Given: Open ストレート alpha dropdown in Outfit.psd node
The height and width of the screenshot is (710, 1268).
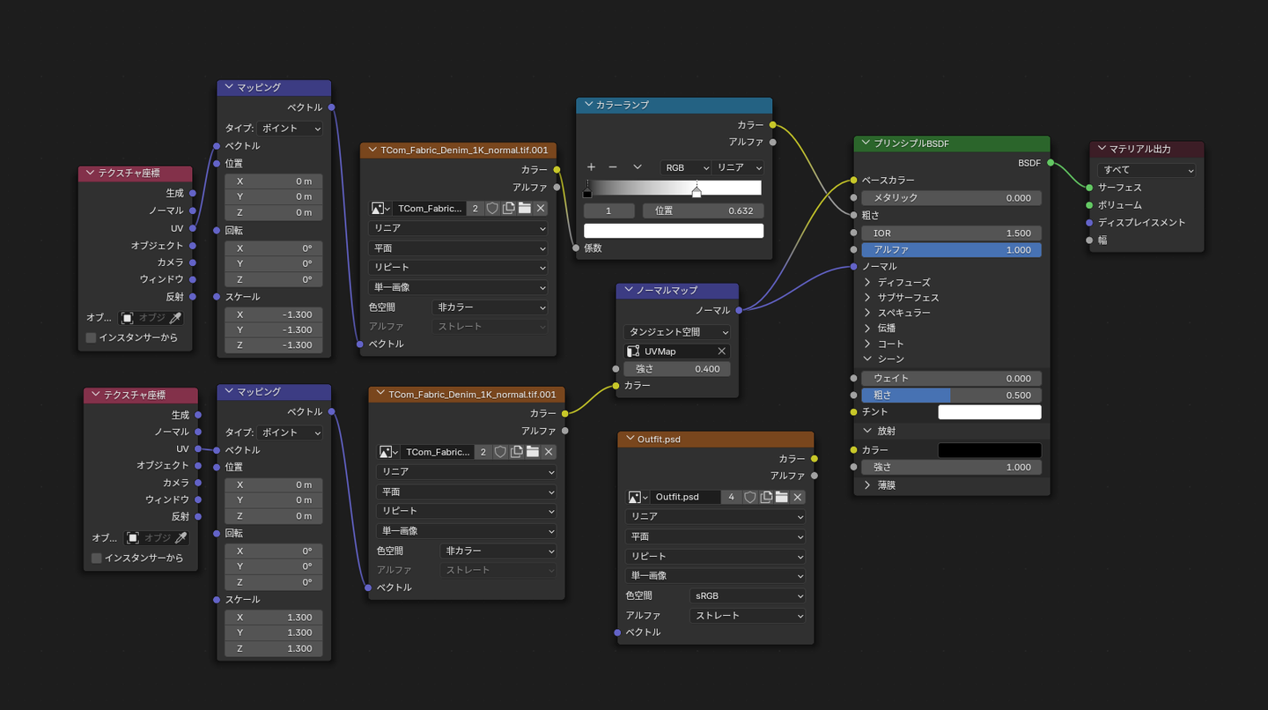Looking at the screenshot, I should [748, 616].
